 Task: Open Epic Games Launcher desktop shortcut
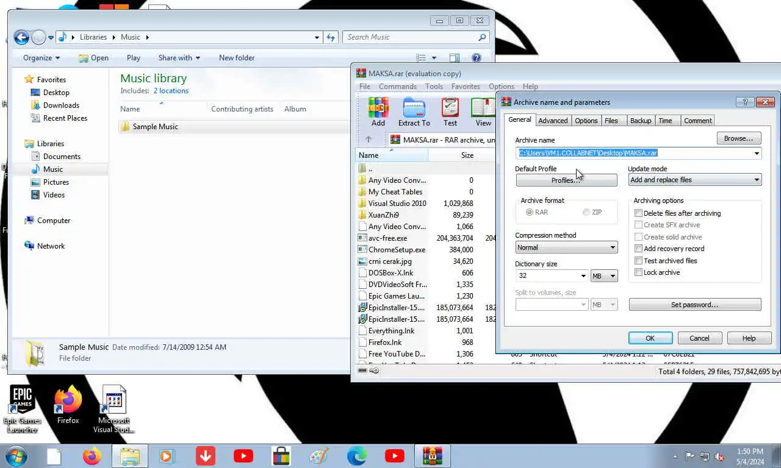(x=22, y=409)
